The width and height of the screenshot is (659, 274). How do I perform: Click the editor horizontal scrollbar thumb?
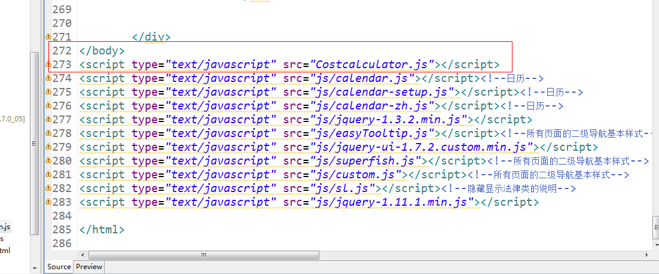(x=204, y=255)
